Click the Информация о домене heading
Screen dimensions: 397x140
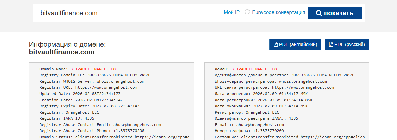[67, 45]
